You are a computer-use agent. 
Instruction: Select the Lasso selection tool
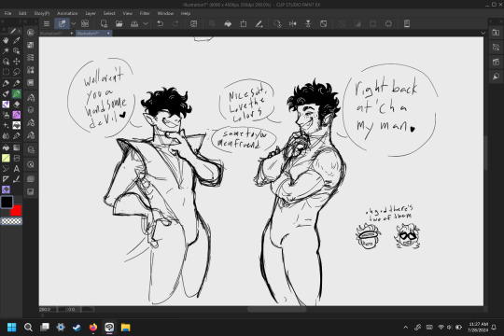pos(17,72)
